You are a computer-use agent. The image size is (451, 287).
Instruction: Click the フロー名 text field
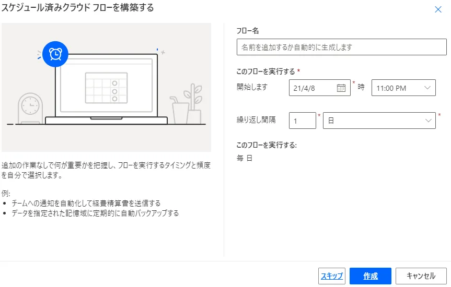coord(341,47)
